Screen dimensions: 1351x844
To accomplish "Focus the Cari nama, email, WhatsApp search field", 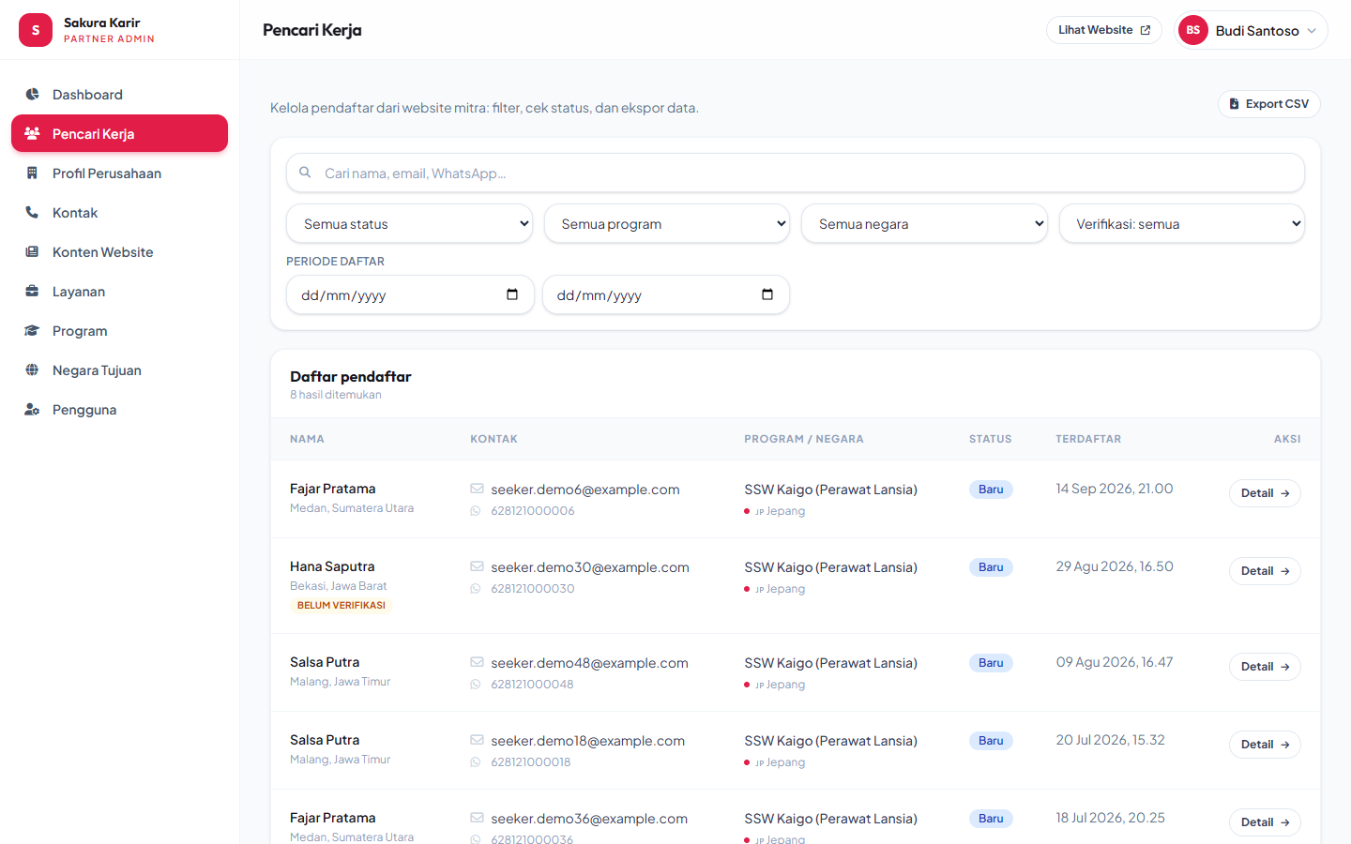I will tap(796, 173).
